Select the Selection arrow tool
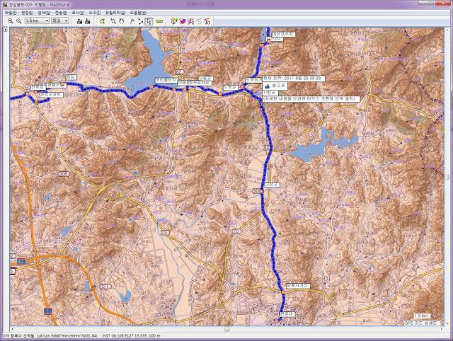Image resolution: width=453 pixels, height=341 pixels. pos(149,21)
